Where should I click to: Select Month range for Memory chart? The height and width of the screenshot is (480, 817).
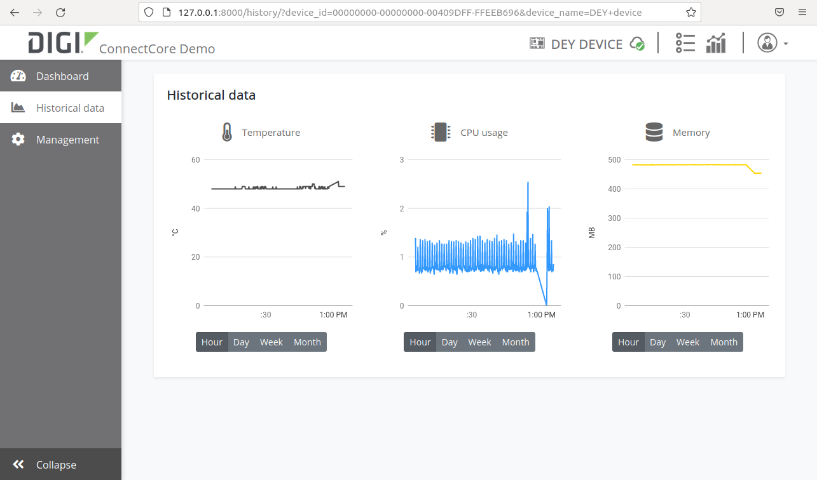point(724,342)
